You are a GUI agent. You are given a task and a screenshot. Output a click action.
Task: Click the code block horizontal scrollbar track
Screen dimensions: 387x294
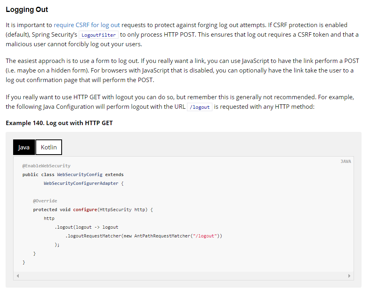point(183,276)
